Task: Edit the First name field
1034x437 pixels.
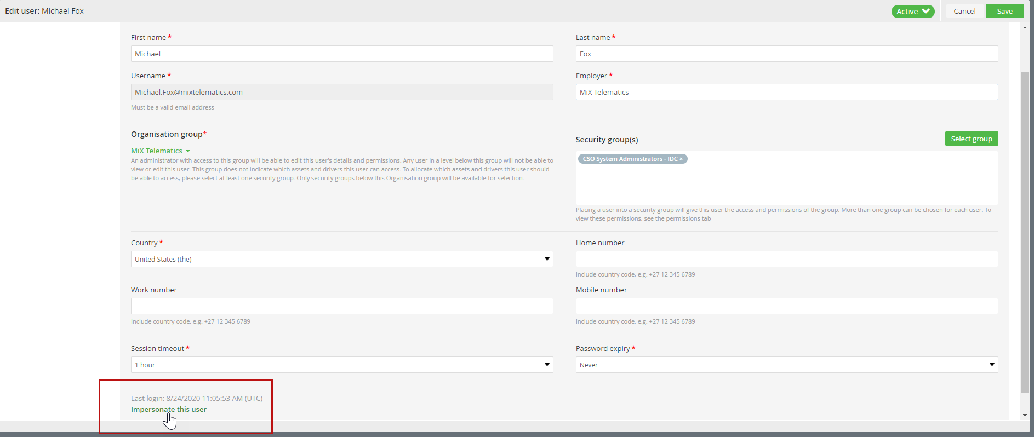Action: 342,54
